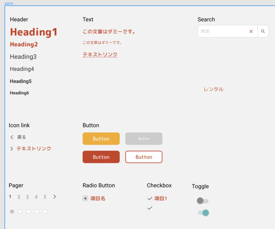Click the left chevron beside 戻る
The width and height of the screenshot is (275, 229).
tap(12, 137)
